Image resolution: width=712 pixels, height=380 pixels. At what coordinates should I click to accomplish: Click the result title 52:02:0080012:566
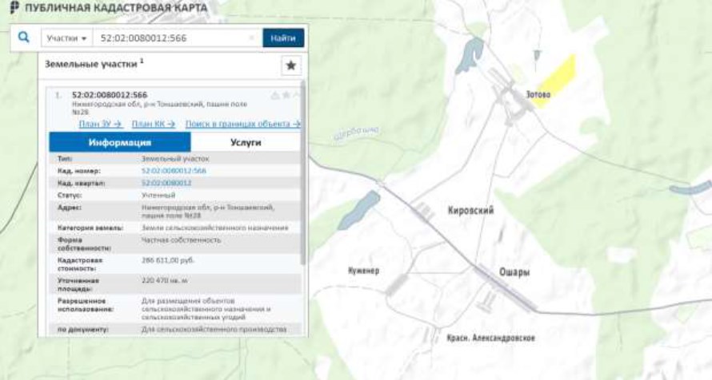pyautogui.click(x=110, y=95)
